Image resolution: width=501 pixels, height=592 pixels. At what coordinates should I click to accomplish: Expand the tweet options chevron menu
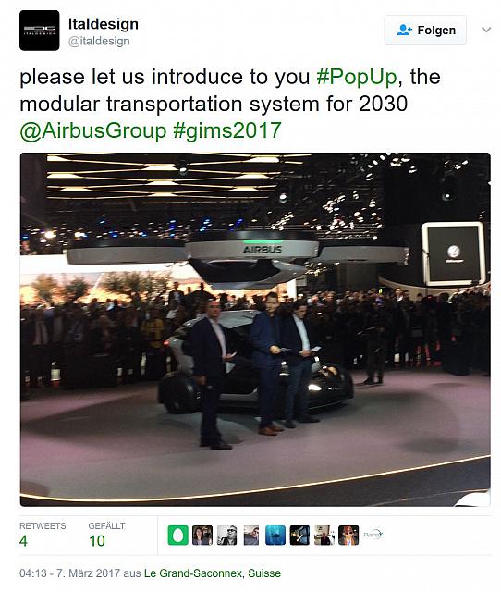click(x=486, y=30)
